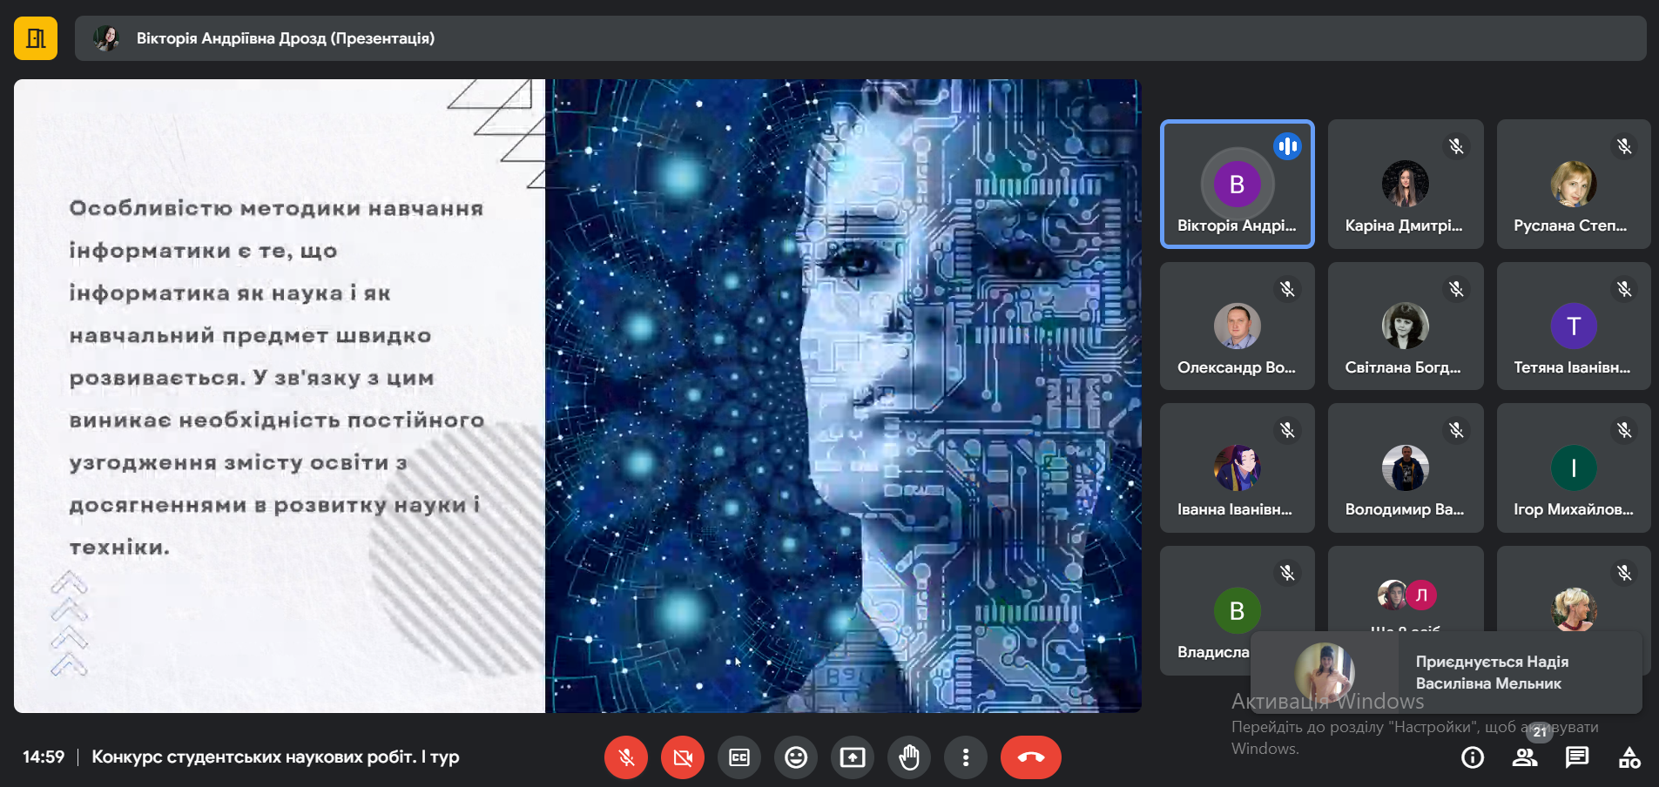Select the Ігор Михайлов... participant tile
Viewport: 1659px width, 787px height.
pyautogui.click(x=1574, y=468)
